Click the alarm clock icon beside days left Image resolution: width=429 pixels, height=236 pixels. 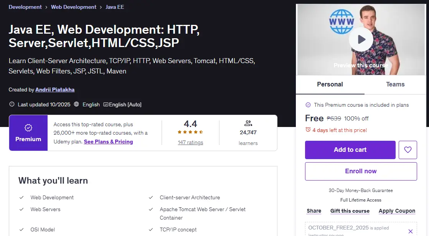(308, 130)
